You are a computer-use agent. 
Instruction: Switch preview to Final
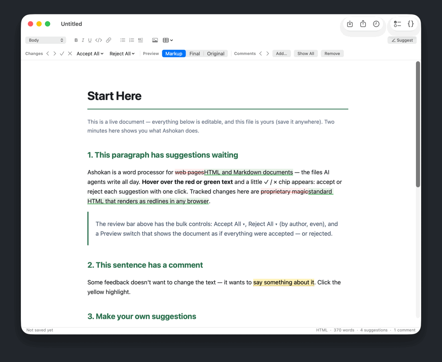point(194,53)
